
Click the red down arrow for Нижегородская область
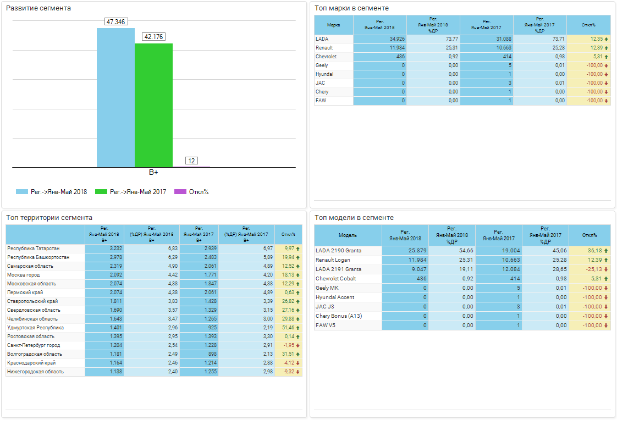(298, 372)
